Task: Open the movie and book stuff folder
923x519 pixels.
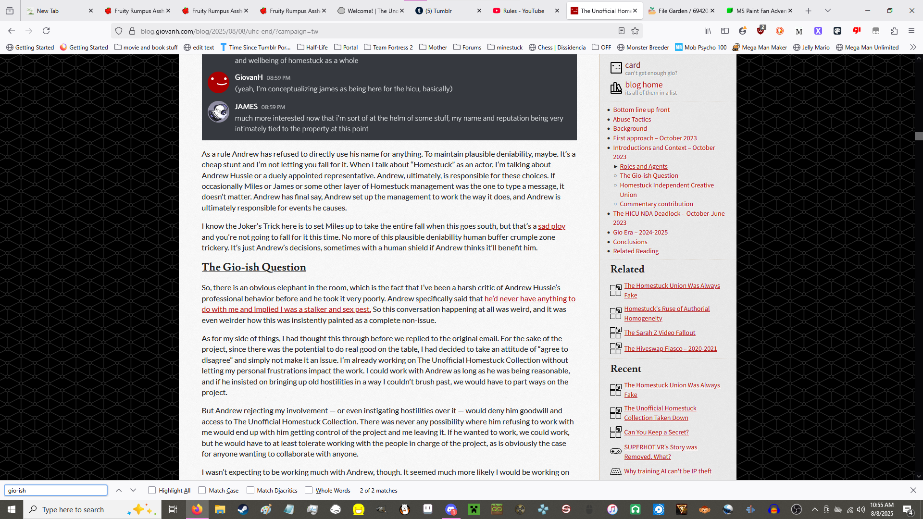Action: pos(146,47)
